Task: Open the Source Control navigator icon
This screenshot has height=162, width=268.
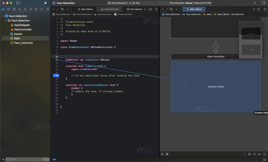Action: pos(9,9)
